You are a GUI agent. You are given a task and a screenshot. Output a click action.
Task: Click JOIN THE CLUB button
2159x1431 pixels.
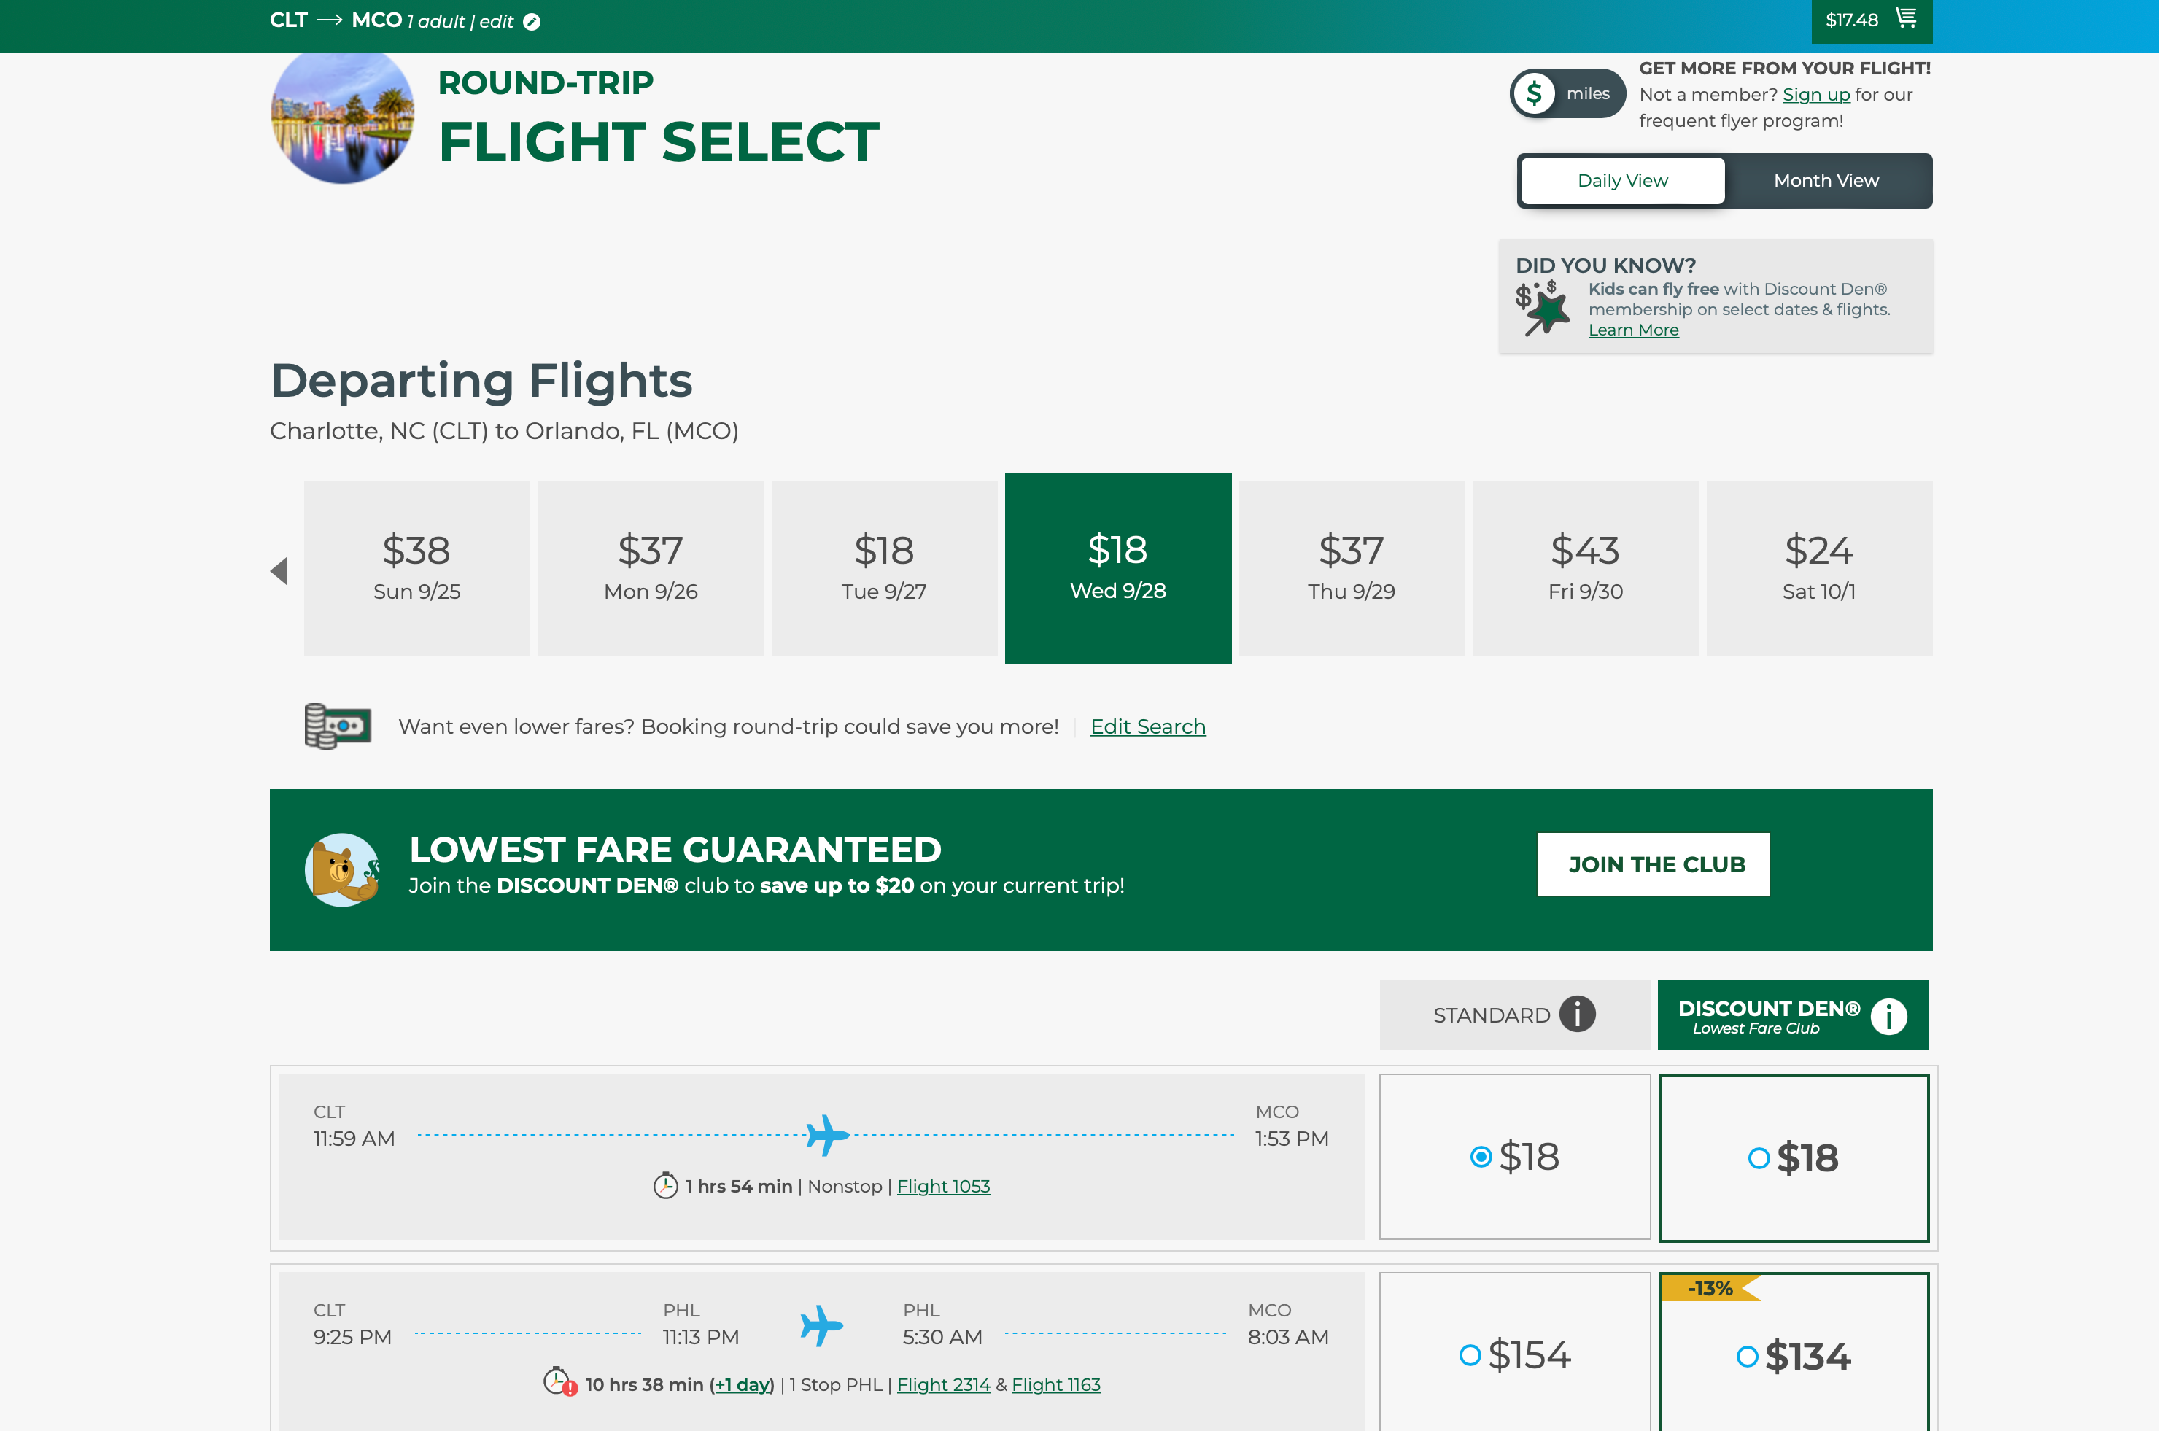(x=1653, y=864)
